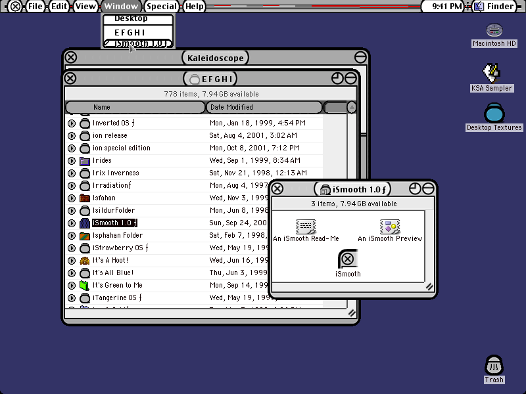Image resolution: width=526 pixels, height=394 pixels.
Task: Expand the Irides folder disclosure triangle
Action: [x=72, y=161]
